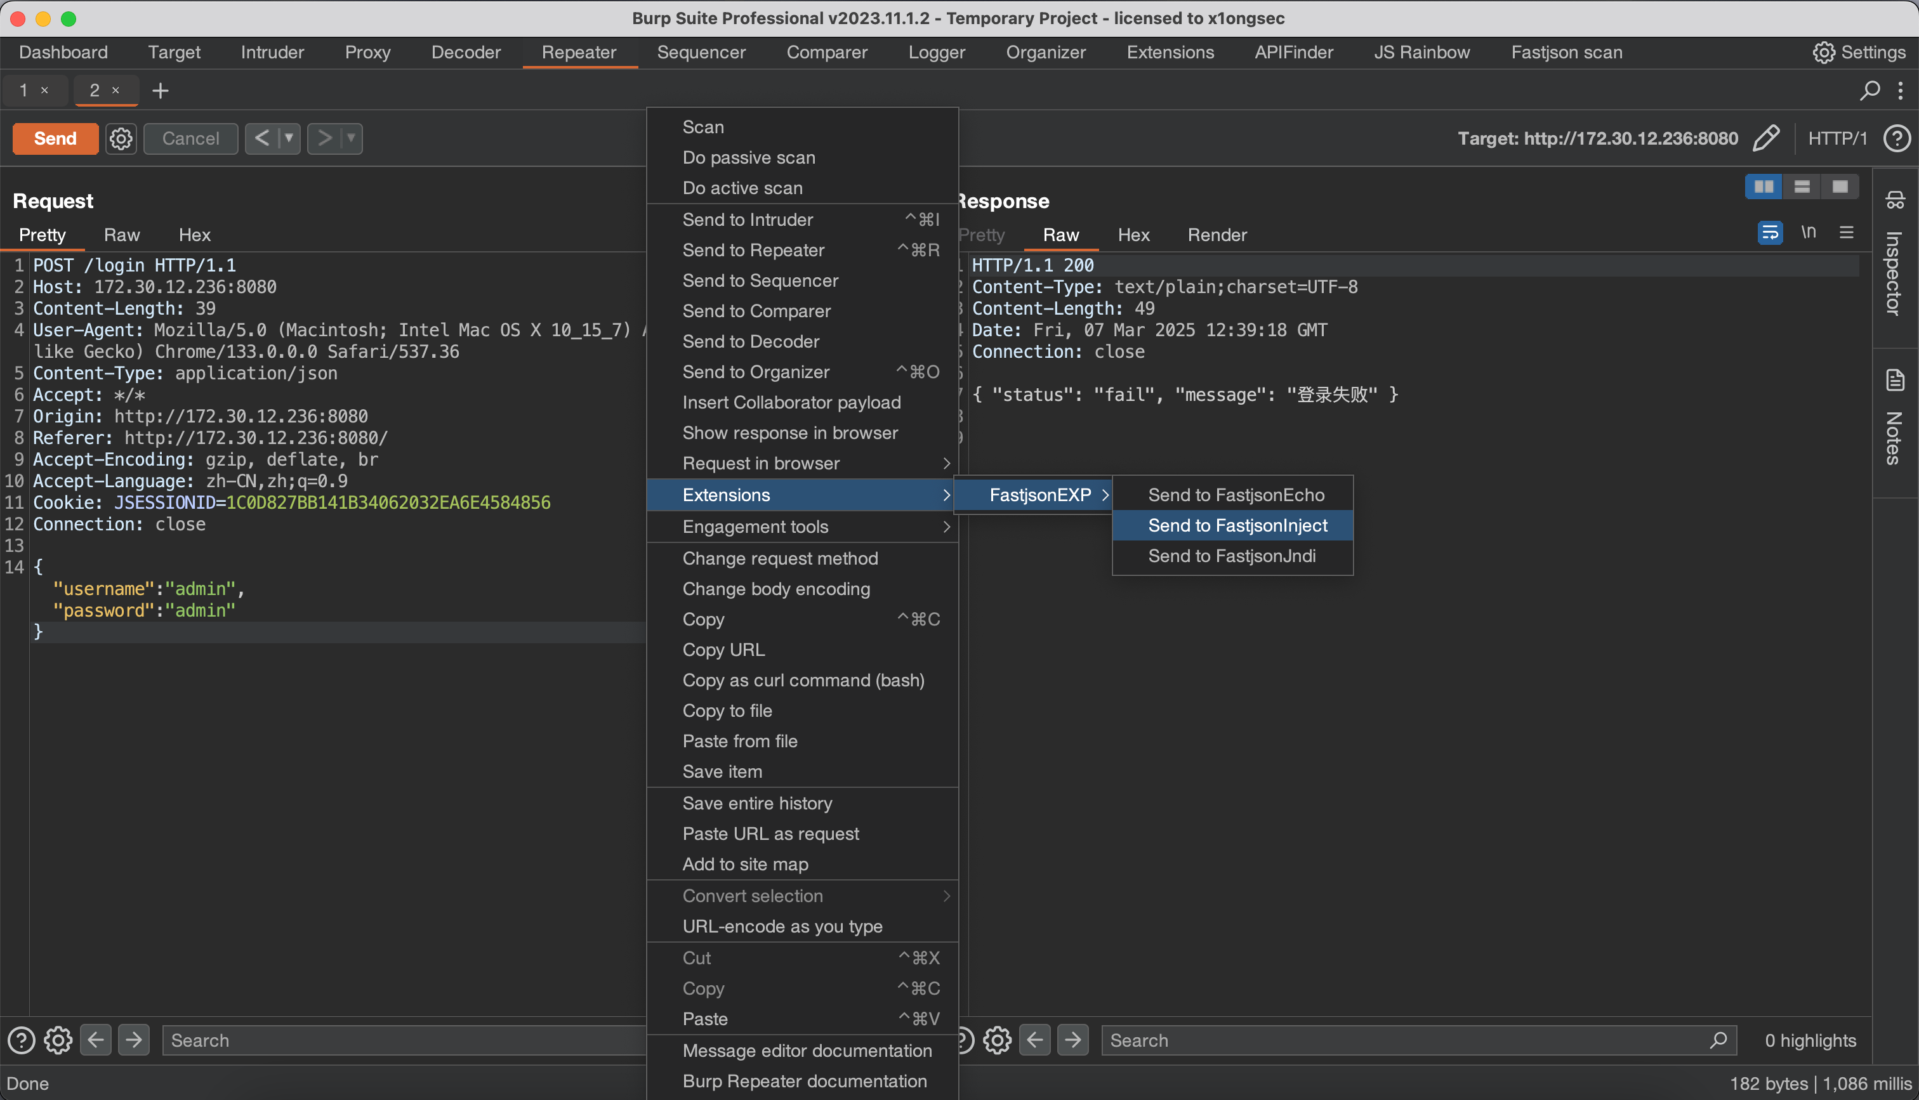This screenshot has height=1100, width=1919.
Task: Click the request settings gear beside Send
Action: coord(121,138)
